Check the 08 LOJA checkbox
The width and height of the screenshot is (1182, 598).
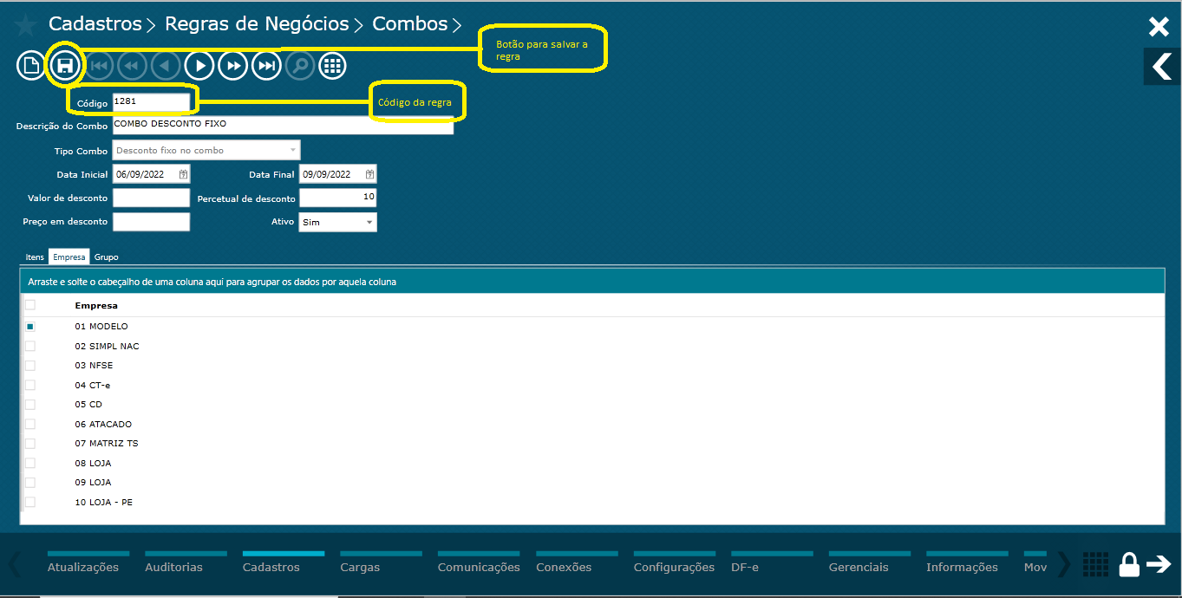(30, 463)
